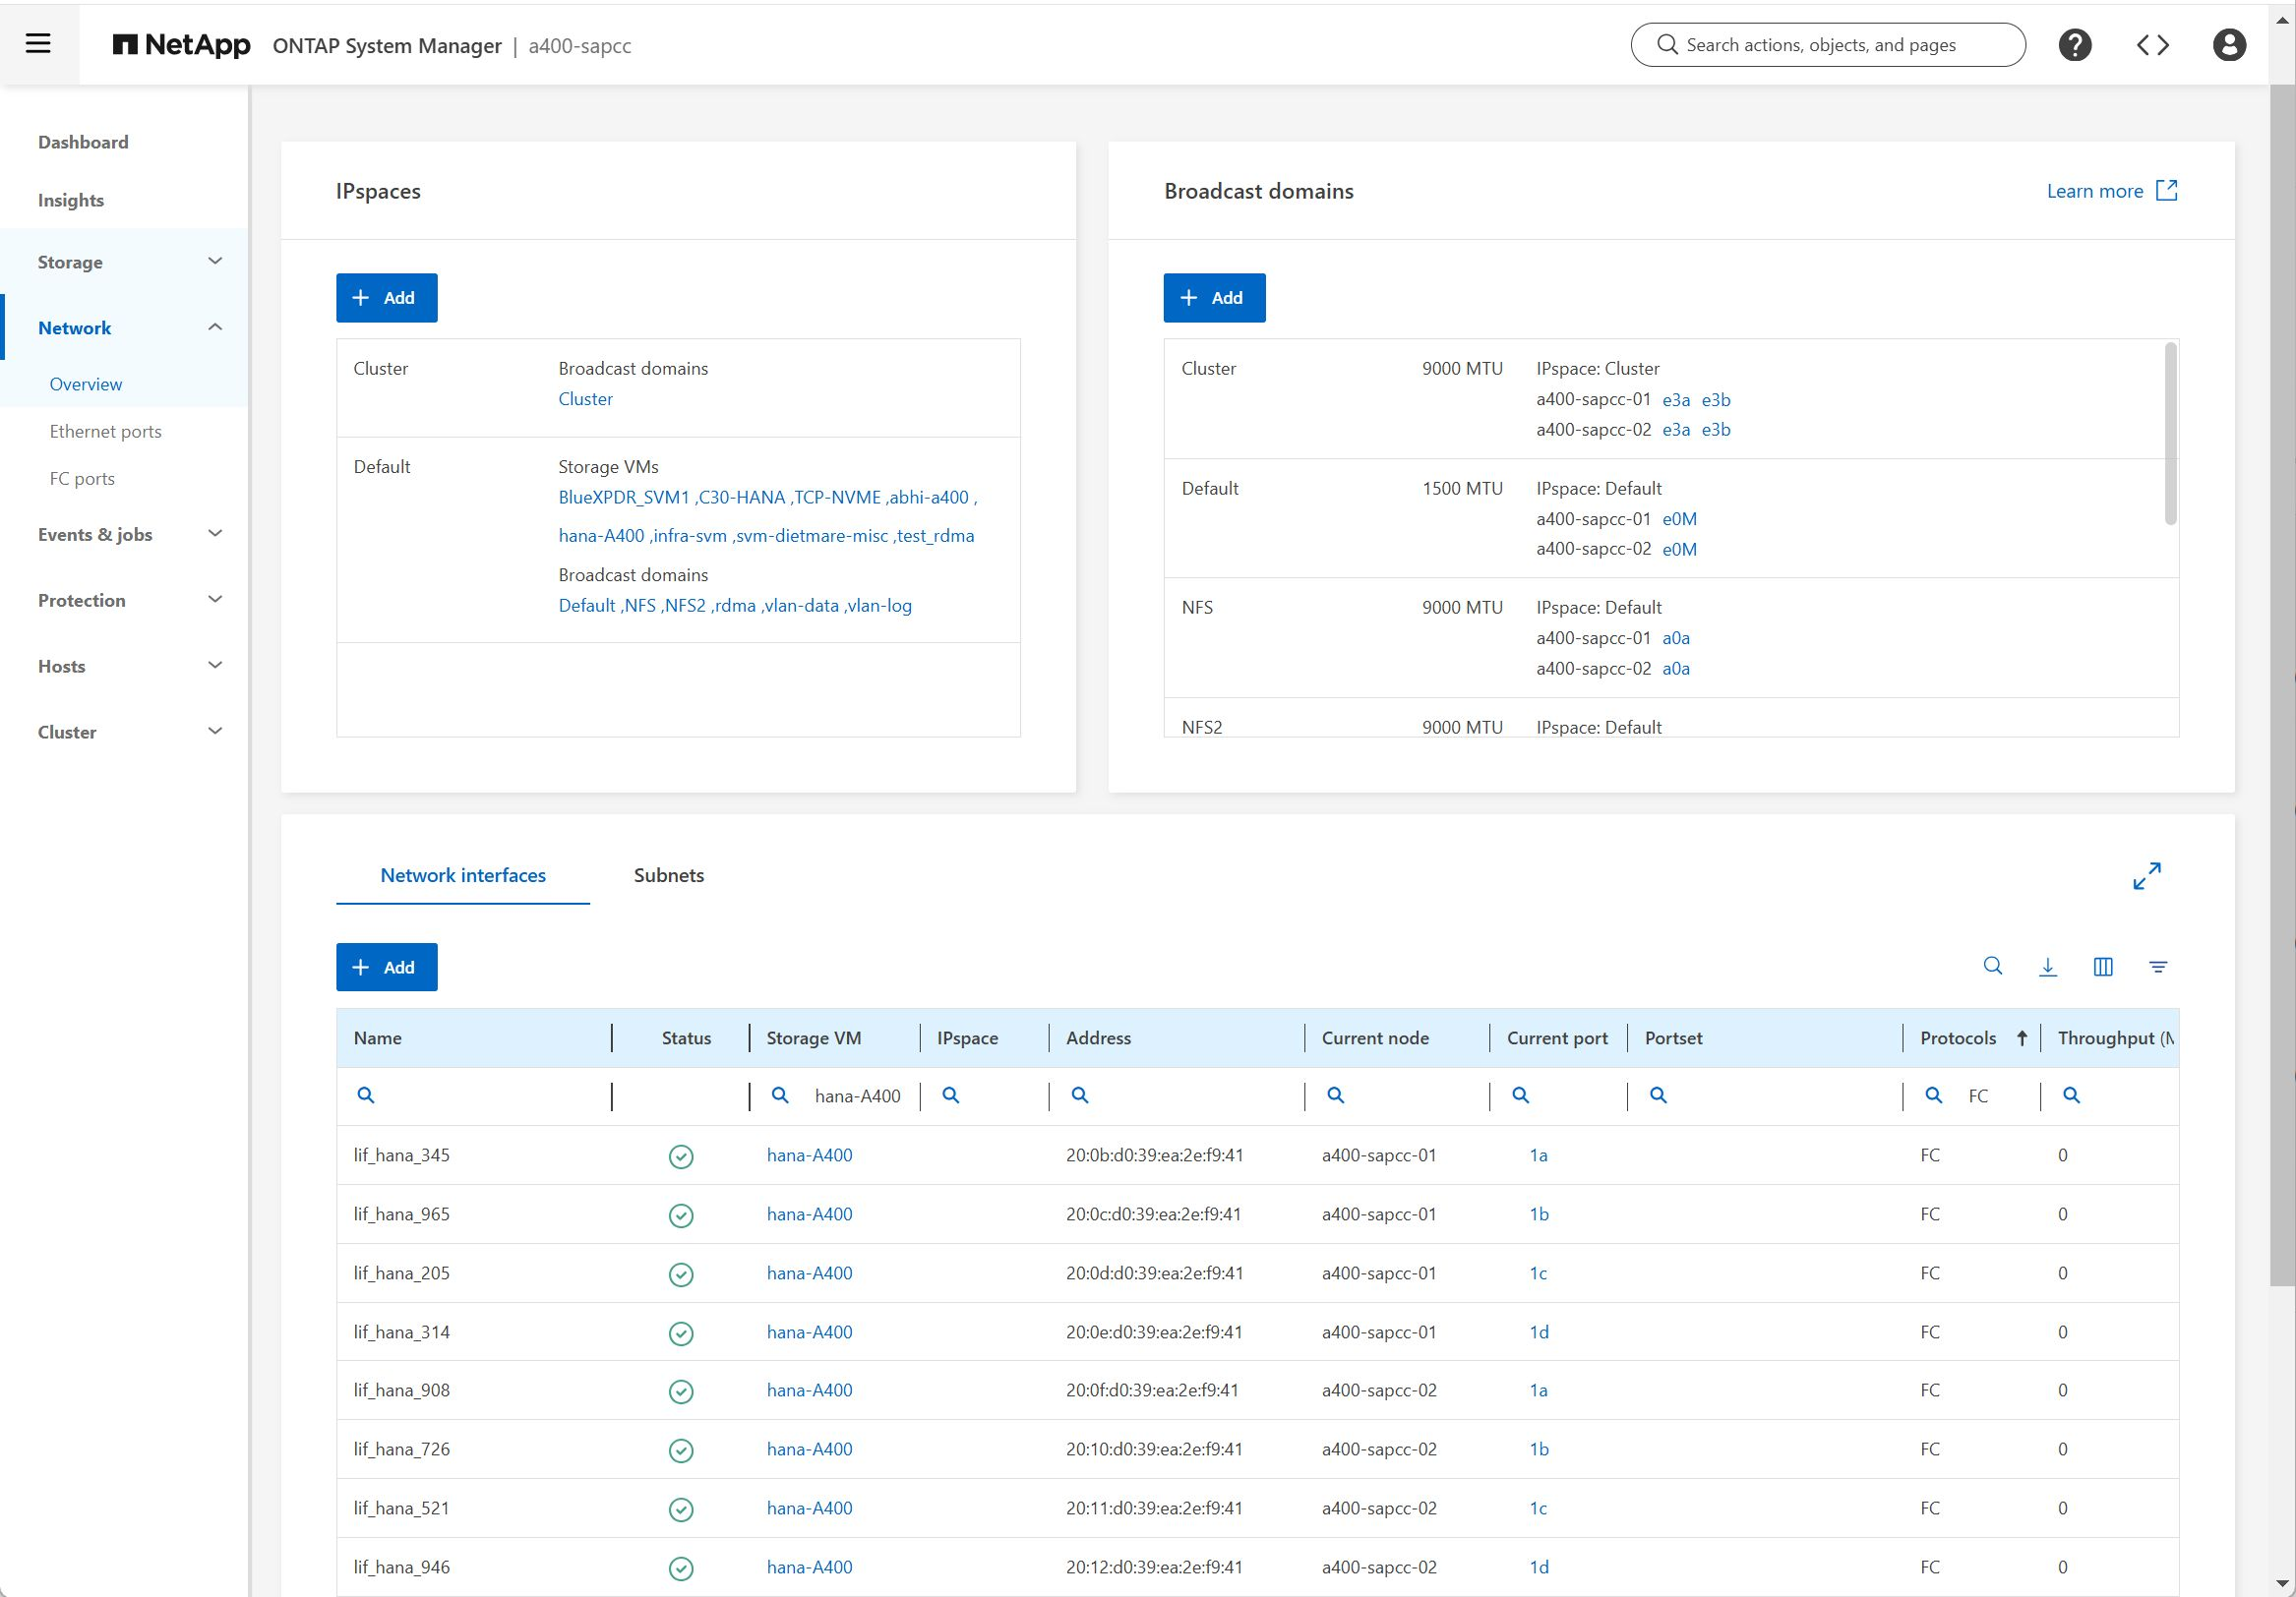Screen dimensions: 2296x1597
Task: Click the expand icon for network interfaces view
Action: pos(2147,877)
